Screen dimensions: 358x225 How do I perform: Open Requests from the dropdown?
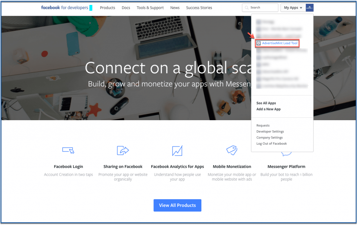(263, 125)
